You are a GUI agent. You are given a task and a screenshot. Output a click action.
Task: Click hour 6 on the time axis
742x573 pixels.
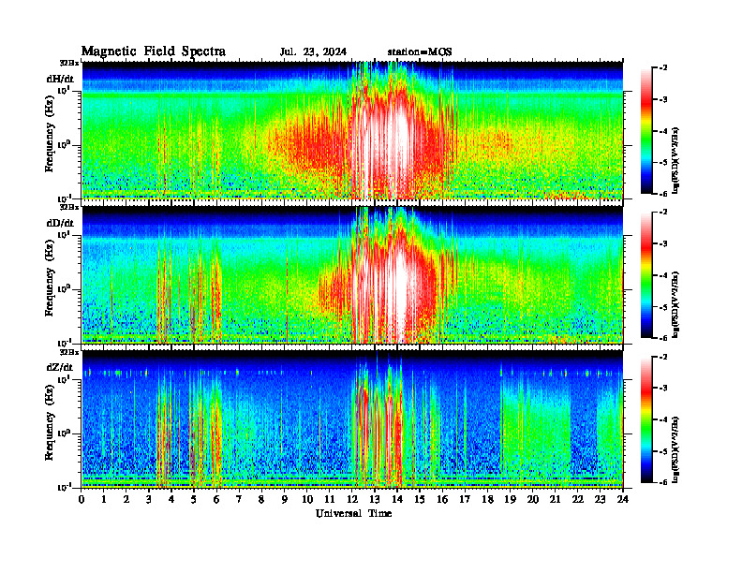click(x=216, y=499)
